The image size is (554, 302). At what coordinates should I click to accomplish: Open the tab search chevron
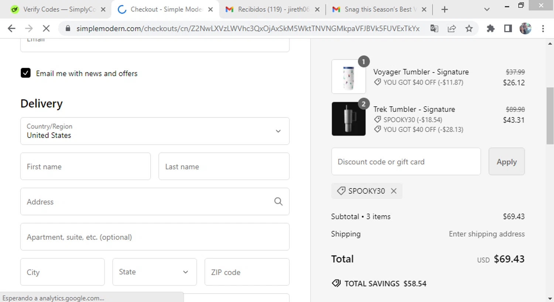(x=487, y=9)
